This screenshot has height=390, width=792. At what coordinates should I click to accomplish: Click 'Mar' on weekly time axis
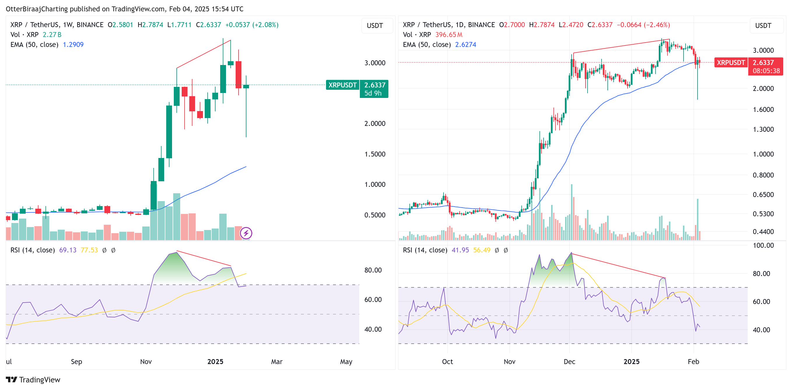[x=277, y=361]
